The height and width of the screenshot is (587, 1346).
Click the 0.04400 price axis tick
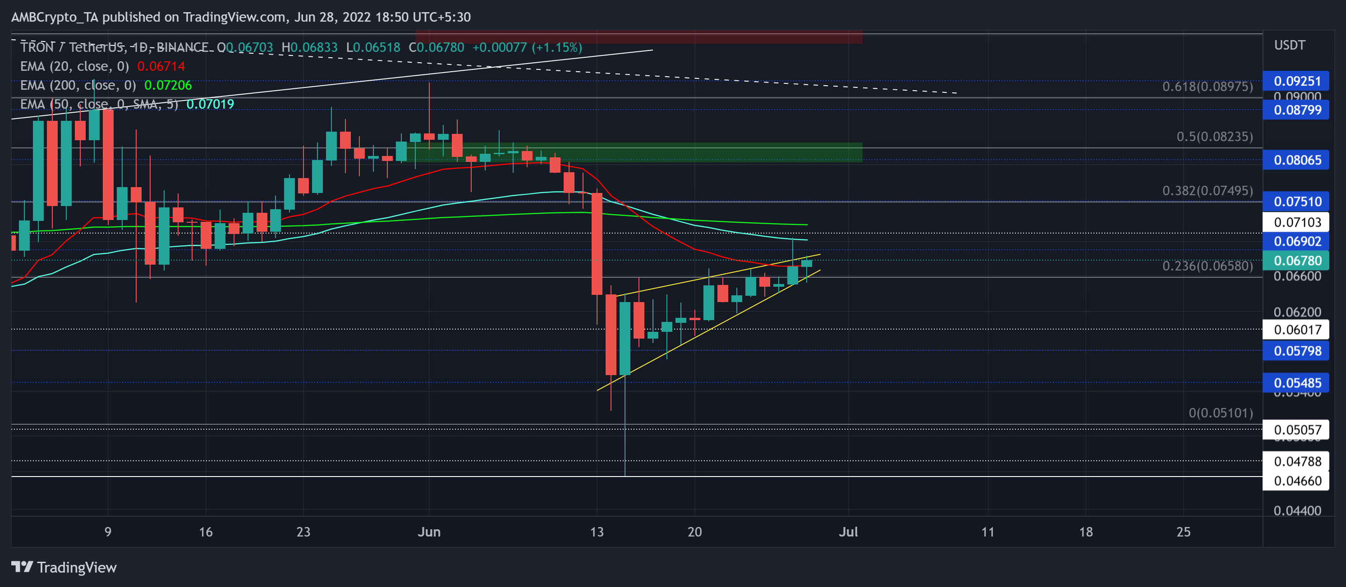point(1297,511)
